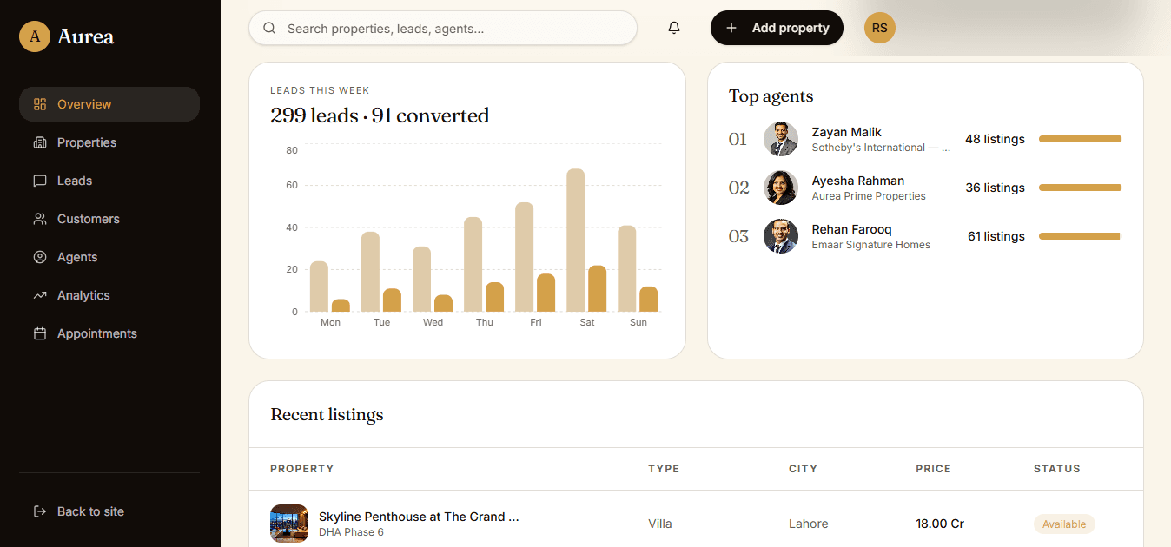Open agent name Ayesha Rahman

[857, 181]
